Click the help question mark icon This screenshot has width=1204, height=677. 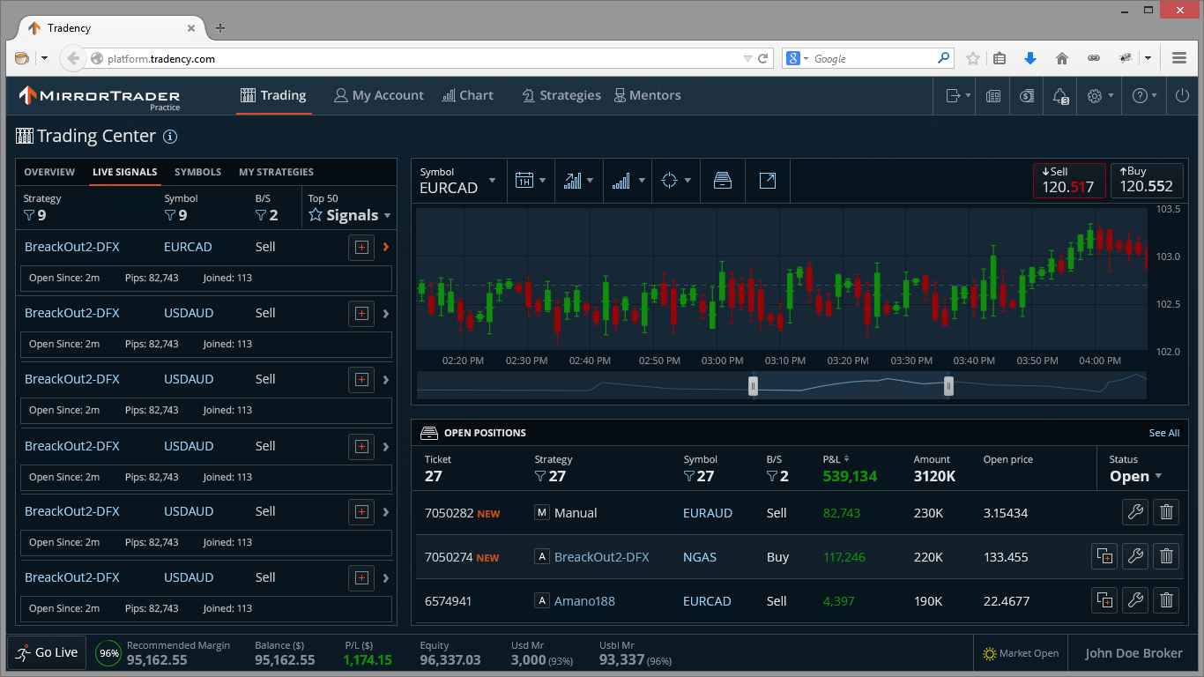(1140, 96)
